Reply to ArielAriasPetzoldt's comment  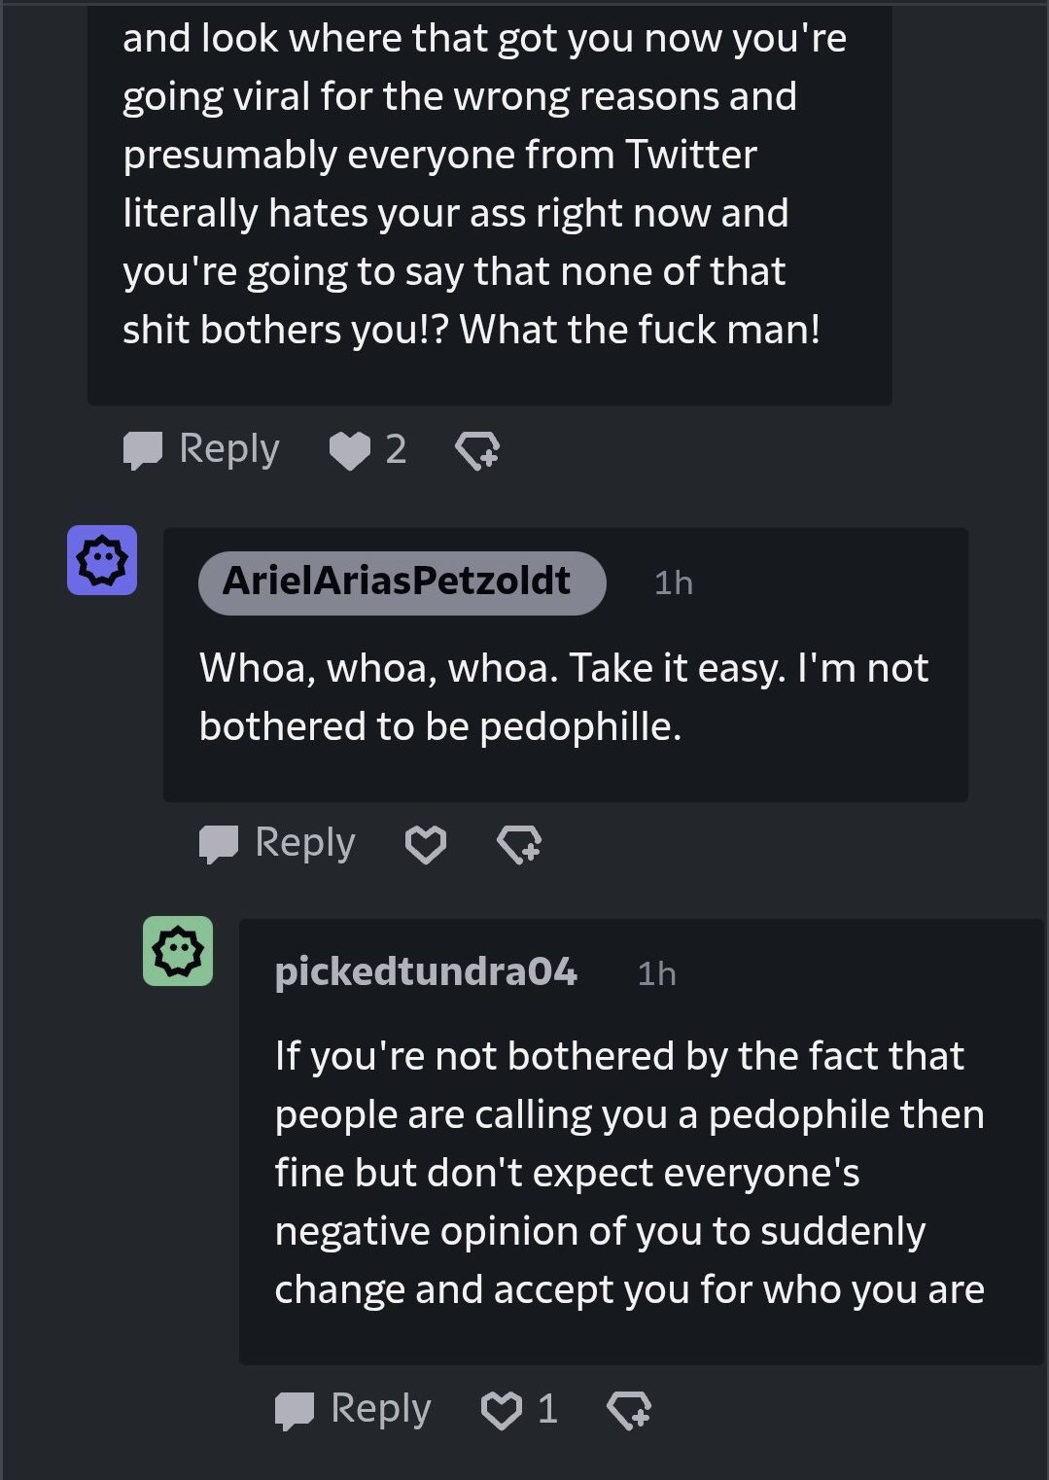[277, 843]
